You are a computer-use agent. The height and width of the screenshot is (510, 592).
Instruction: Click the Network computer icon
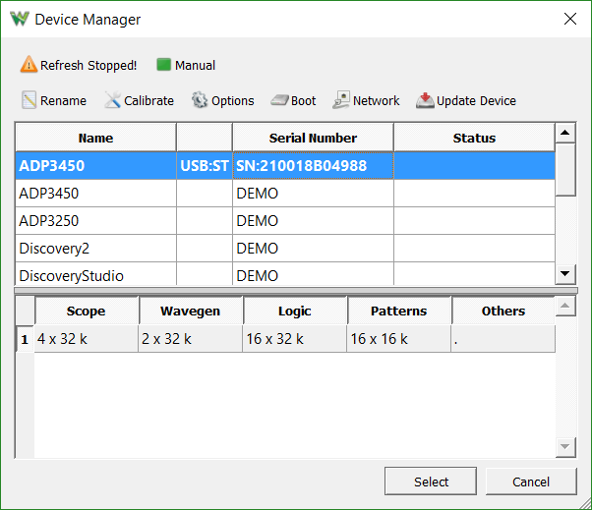coord(341,100)
